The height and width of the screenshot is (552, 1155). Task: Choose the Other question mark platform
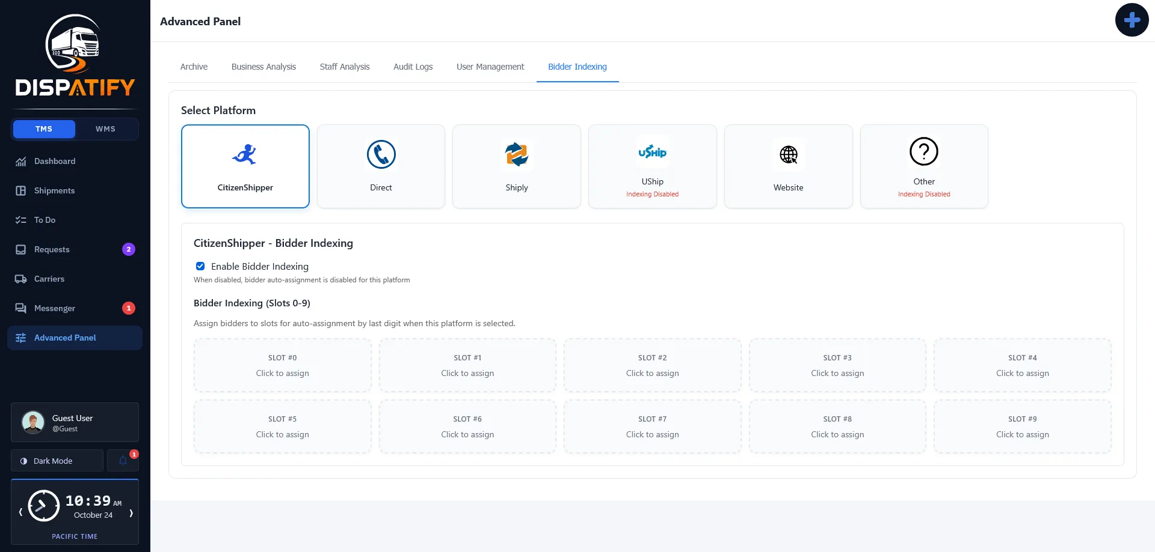[924, 166]
